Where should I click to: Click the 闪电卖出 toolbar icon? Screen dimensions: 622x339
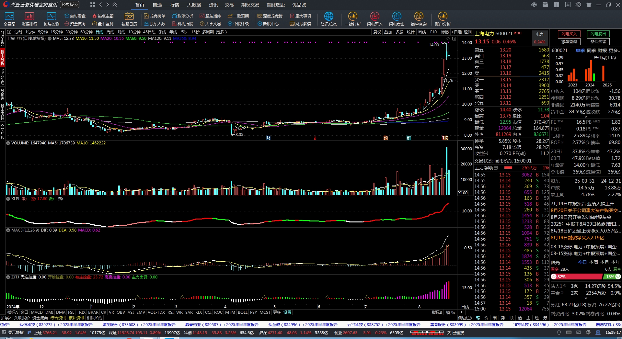click(397, 19)
